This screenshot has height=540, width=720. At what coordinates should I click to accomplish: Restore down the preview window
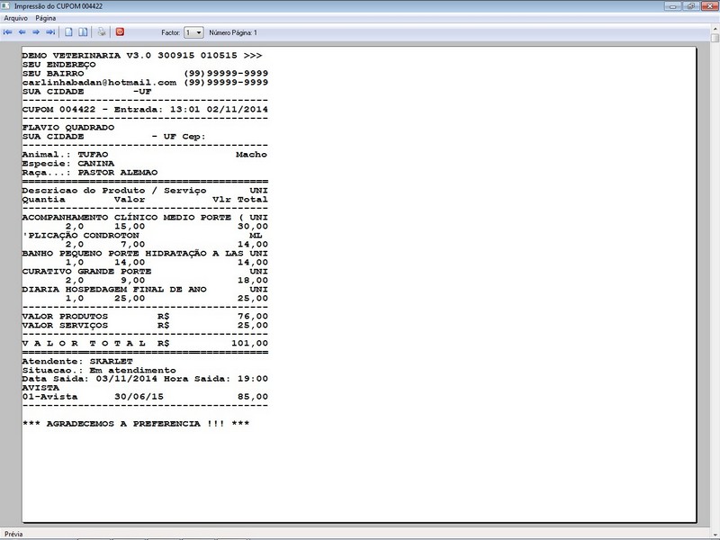point(690,6)
